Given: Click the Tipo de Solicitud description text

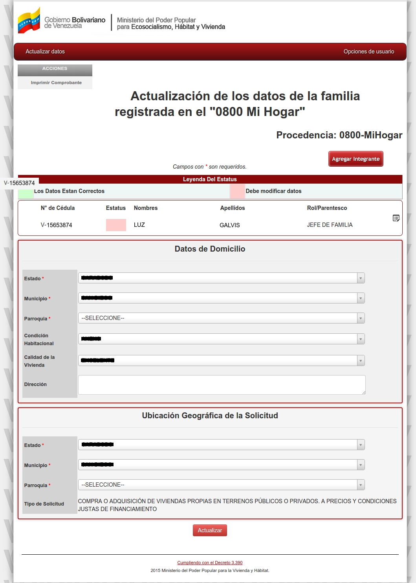Looking at the screenshot, I should tap(237, 505).
